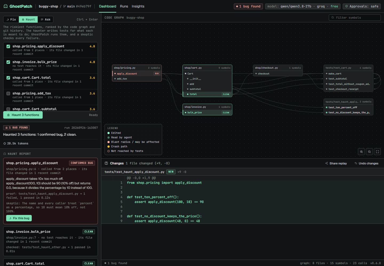
Task: Zoom in on the code graph
Action: tap(361, 152)
